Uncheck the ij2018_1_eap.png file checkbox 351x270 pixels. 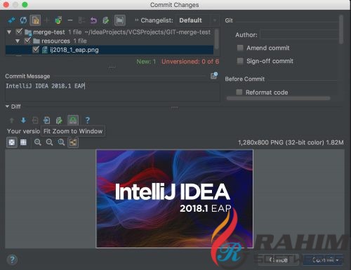coord(36,49)
